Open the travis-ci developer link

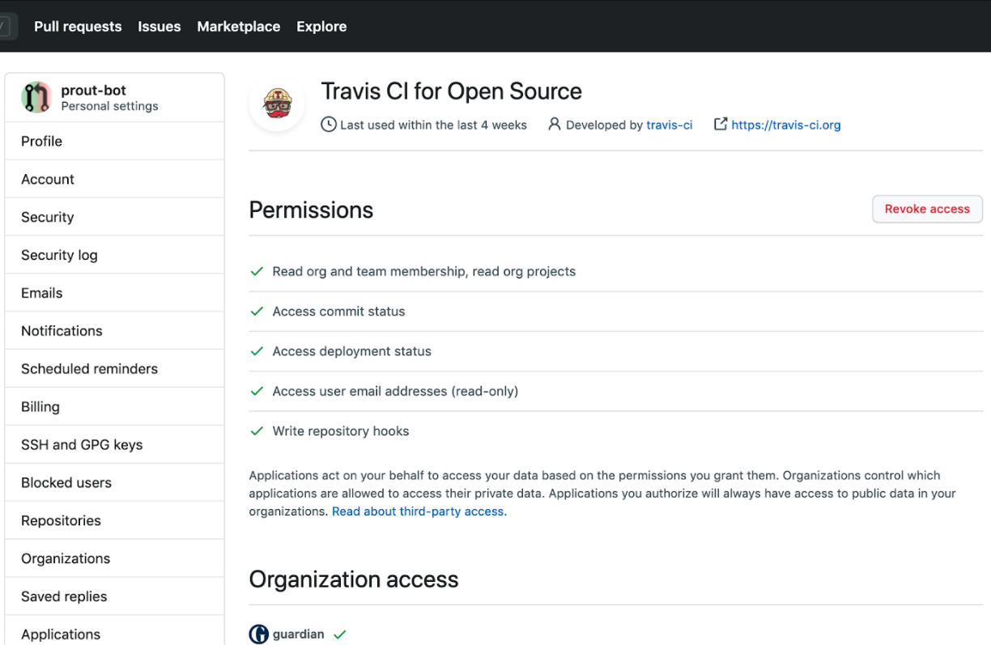(x=670, y=125)
